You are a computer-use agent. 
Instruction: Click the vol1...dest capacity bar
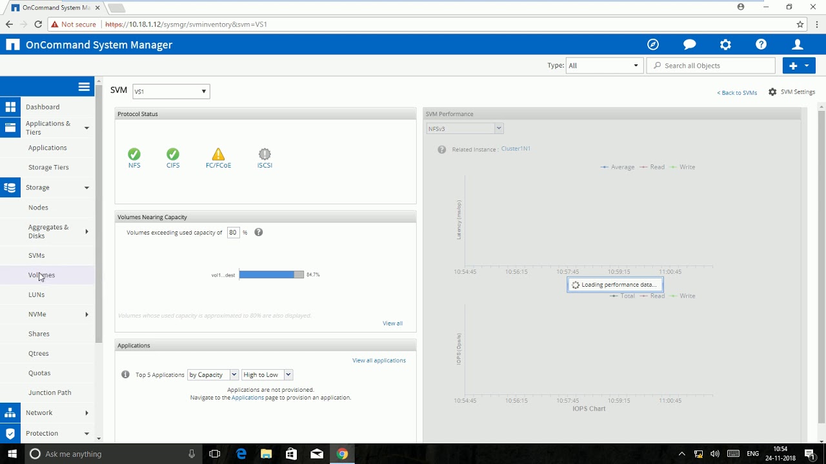click(271, 275)
